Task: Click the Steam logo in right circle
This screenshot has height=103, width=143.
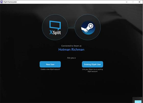Action: [x=88, y=28]
